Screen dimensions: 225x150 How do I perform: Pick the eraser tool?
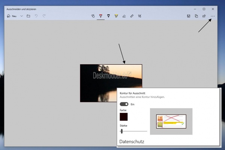(x=124, y=16)
